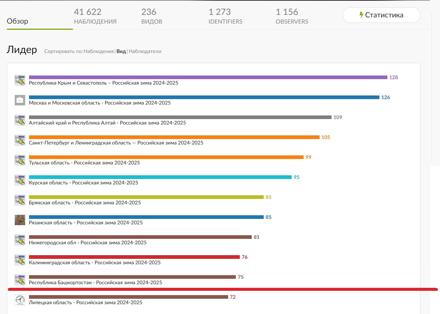
Task: View the 1 273 Identifiers tab
Action: tap(225, 17)
